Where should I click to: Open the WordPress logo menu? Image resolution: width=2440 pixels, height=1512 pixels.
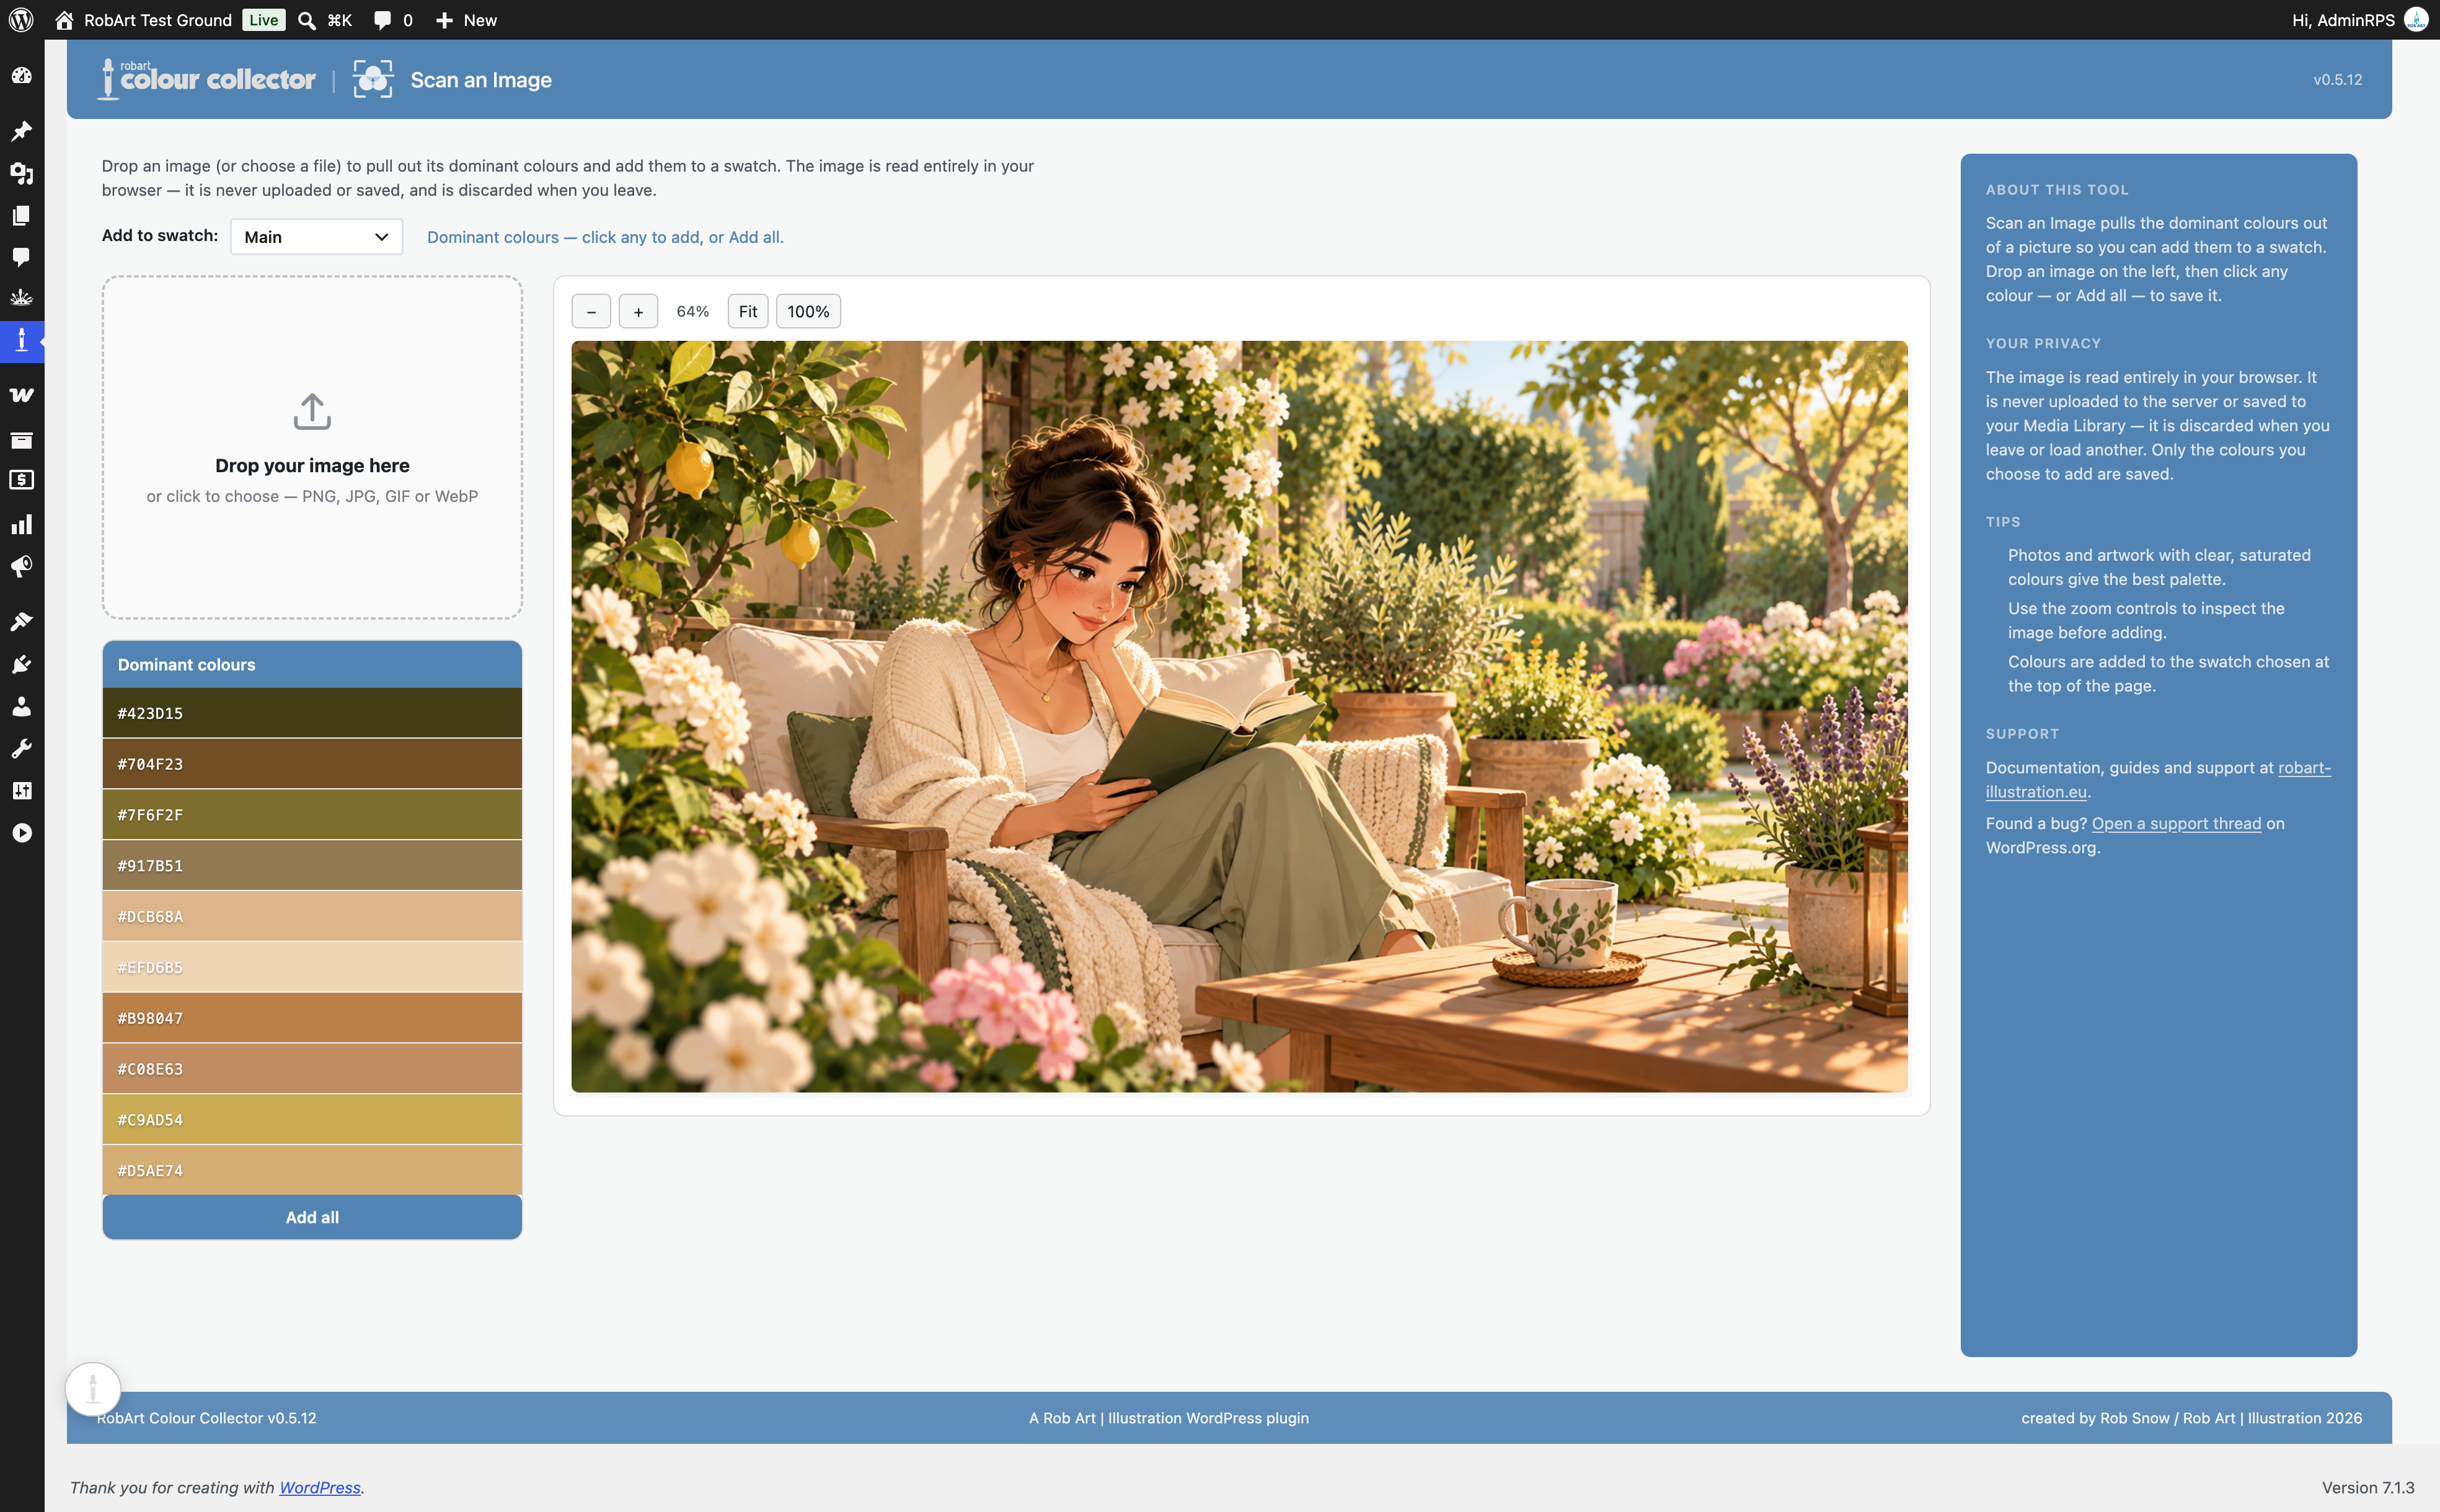click(21, 20)
